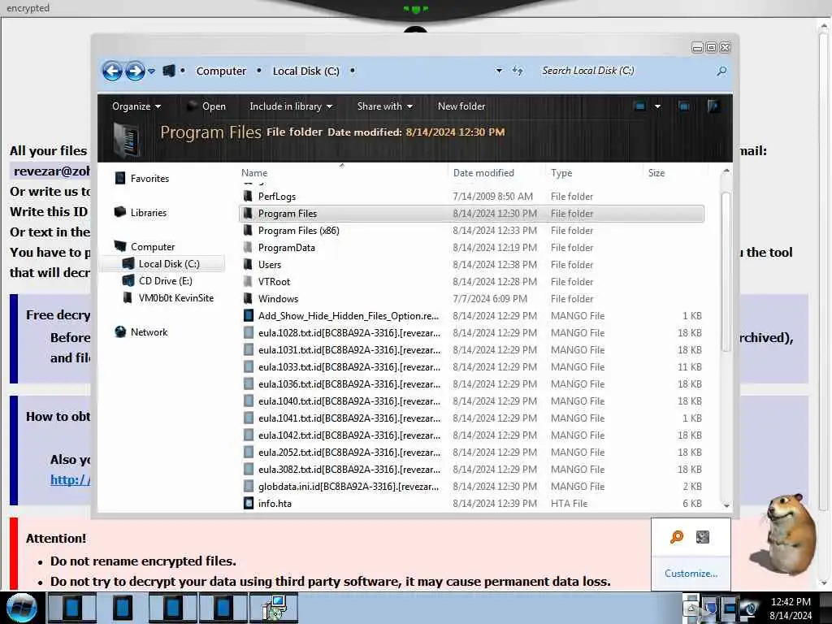832x624 pixels.
Task: Click Customize... in the tray popup
Action: pos(691,574)
